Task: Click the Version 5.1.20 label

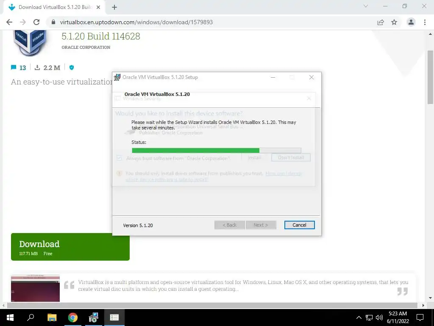Action: point(138,225)
